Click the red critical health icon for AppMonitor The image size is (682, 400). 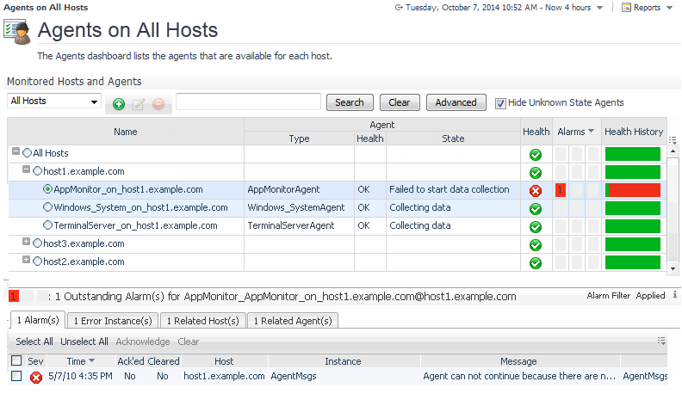(536, 190)
